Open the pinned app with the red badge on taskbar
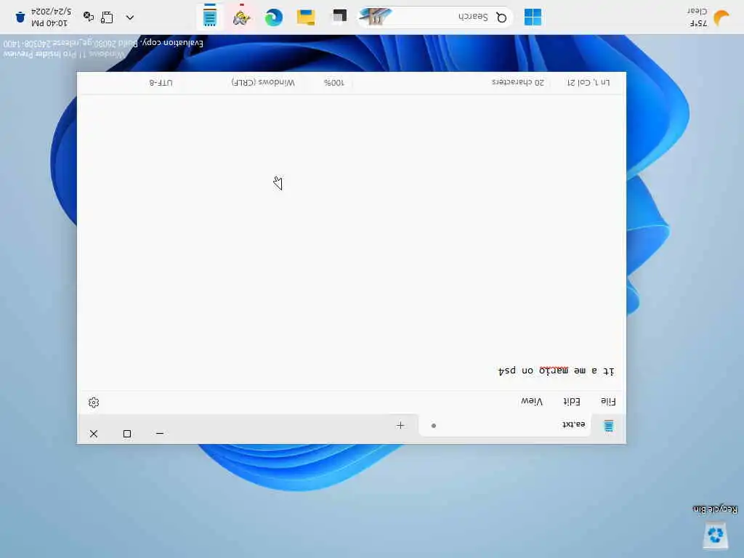Screen dimensions: 744x558 [x=241, y=17]
